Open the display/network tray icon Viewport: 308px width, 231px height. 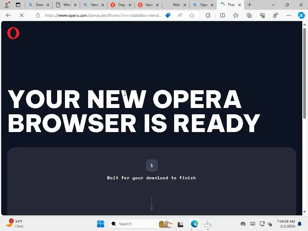[262, 224]
